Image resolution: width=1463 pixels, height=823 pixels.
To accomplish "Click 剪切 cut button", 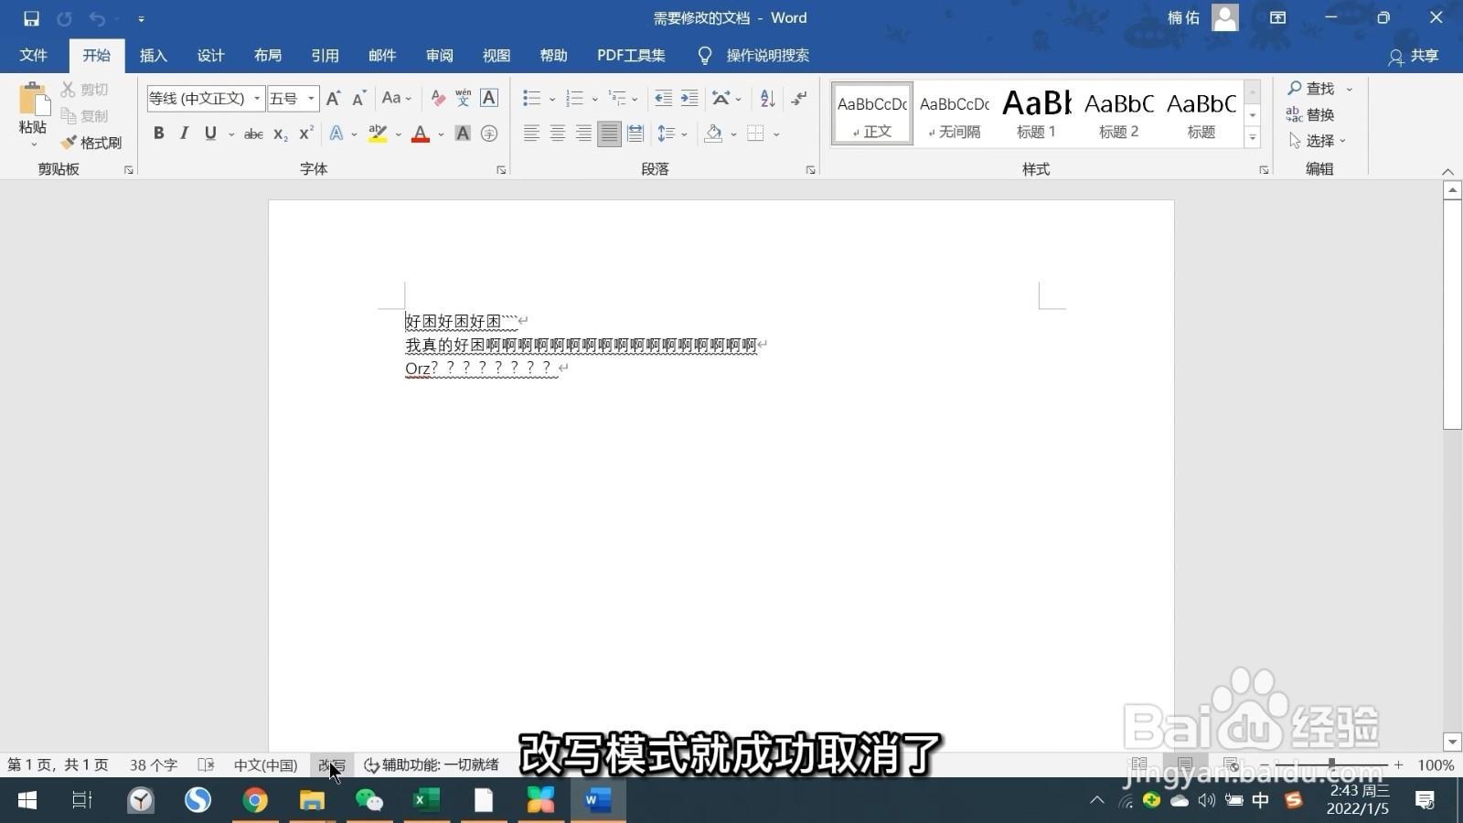I will click(x=85, y=90).
